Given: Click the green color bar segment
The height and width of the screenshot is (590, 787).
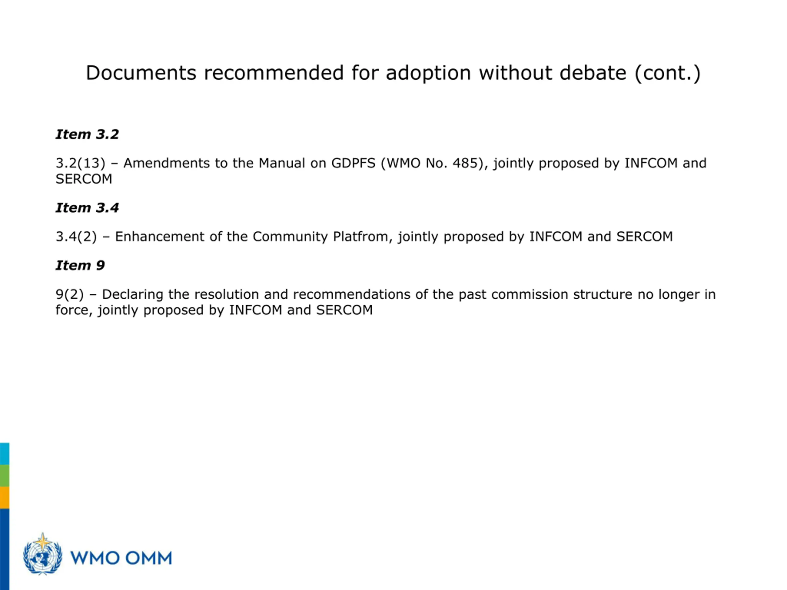Looking at the screenshot, I should point(4,475).
